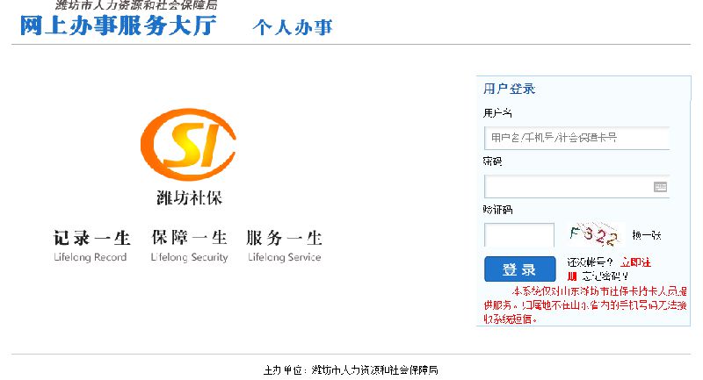Screen dimensions: 703x380
Task: Click the 用户名 username input field
Action: pos(576,138)
